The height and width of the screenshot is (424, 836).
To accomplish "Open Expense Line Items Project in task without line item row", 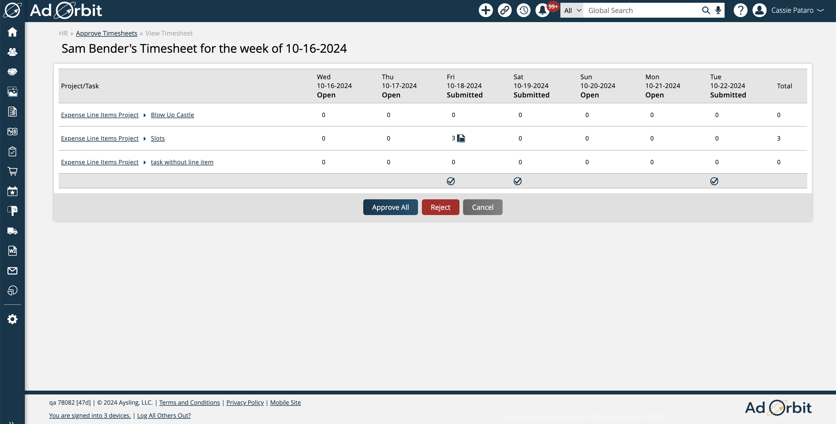I will pyautogui.click(x=100, y=162).
